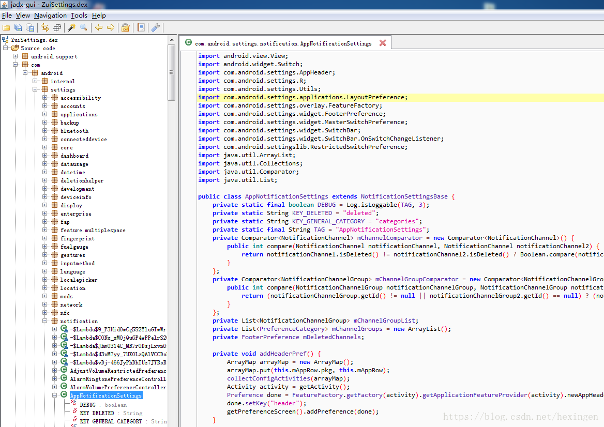604x427 pixels.
Task: Open the Log viewer notebook icon
Action: [x=141, y=27]
